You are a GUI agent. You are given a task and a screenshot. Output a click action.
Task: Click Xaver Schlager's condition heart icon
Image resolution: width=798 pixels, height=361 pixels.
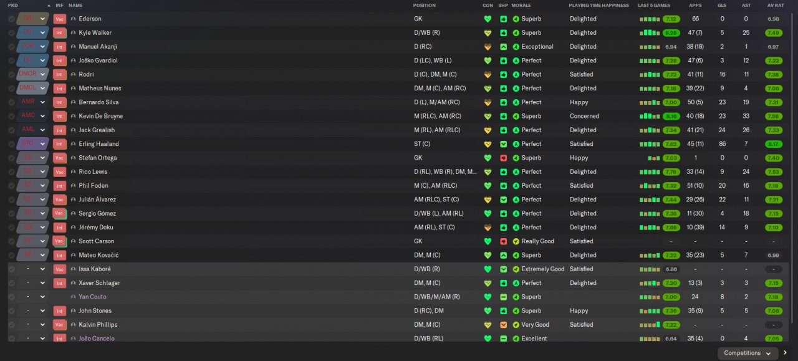coord(488,283)
